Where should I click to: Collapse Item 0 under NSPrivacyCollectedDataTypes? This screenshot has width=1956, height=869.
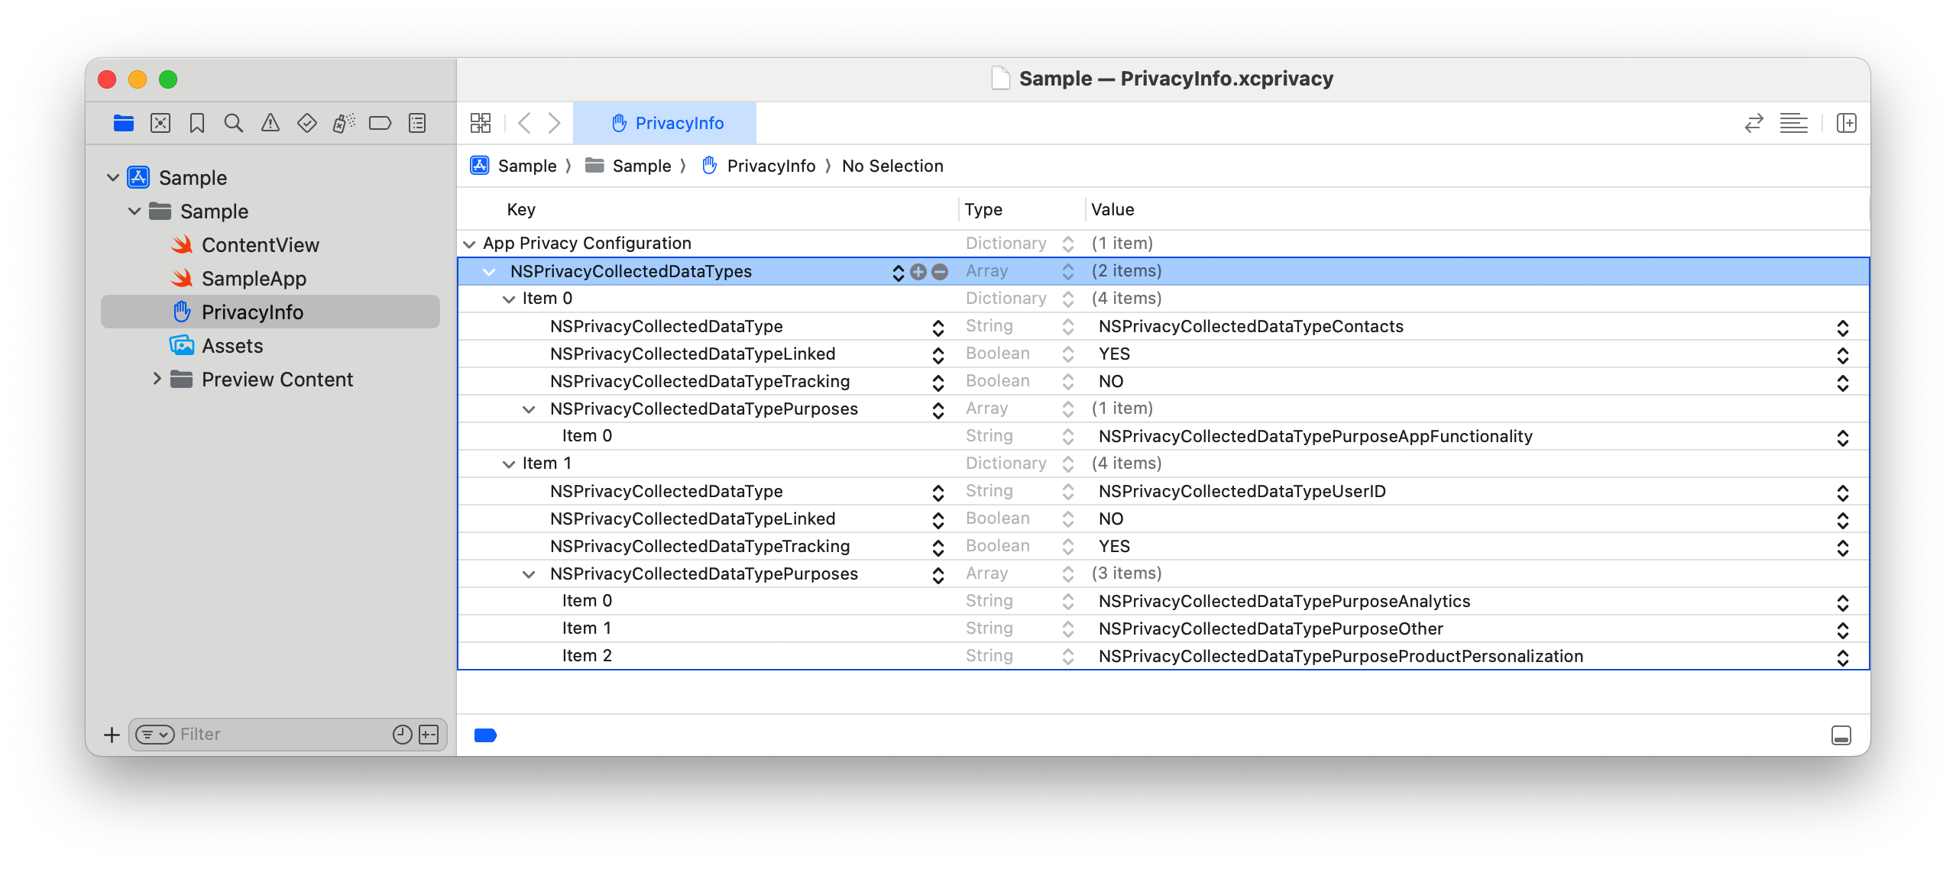(507, 298)
